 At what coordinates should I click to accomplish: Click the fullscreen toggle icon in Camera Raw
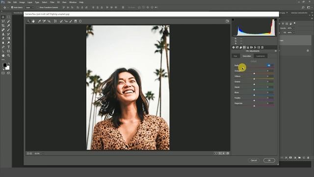227,21
